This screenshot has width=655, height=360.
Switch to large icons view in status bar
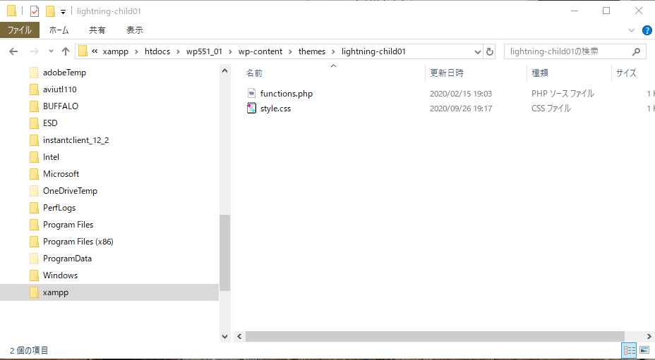point(644,350)
